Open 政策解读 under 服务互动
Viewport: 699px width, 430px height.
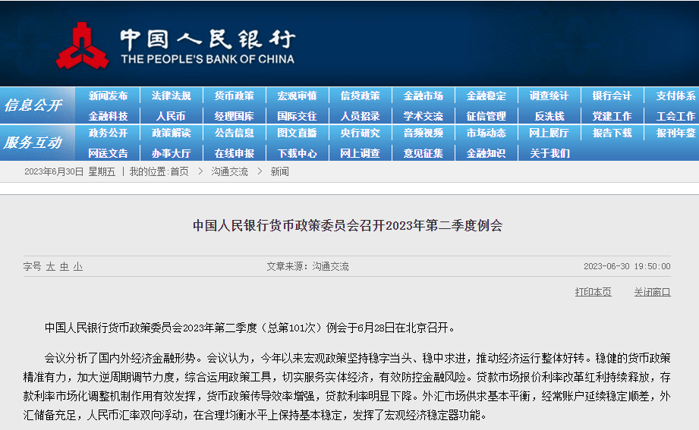(x=171, y=133)
